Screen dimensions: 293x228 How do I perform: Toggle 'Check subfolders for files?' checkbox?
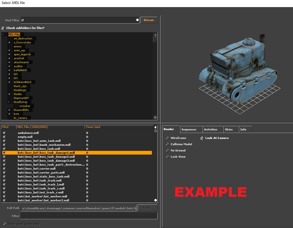pos(3,28)
